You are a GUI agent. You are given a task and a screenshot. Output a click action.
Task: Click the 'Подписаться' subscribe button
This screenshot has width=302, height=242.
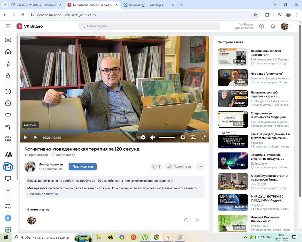[83, 167]
